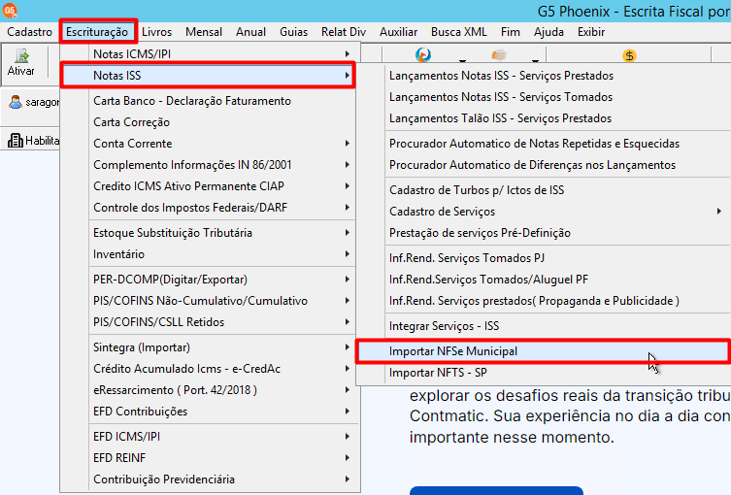Open Prestação de serviços Pré-Definição
Viewport: 731px width, 495px height.
[x=544, y=233]
